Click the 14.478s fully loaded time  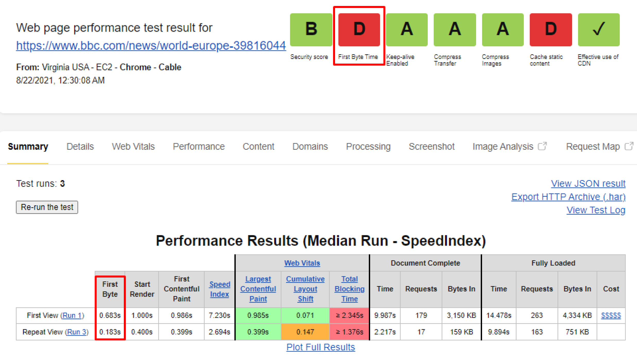(x=499, y=315)
